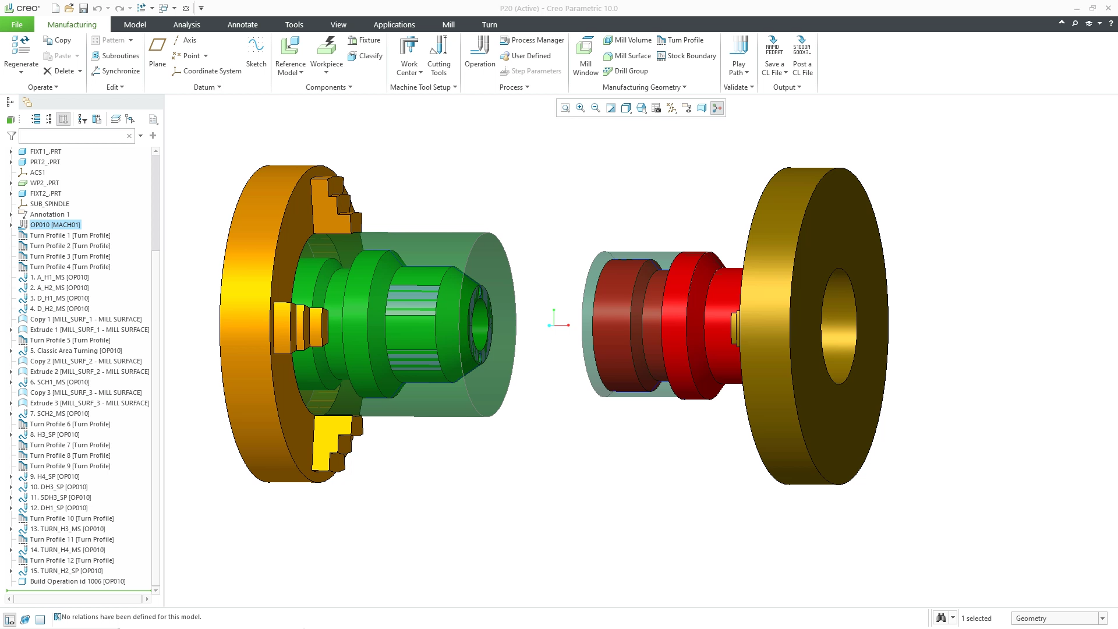
Task: Expand the Manufacturing Geometry group dropdown
Action: pyautogui.click(x=644, y=87)
